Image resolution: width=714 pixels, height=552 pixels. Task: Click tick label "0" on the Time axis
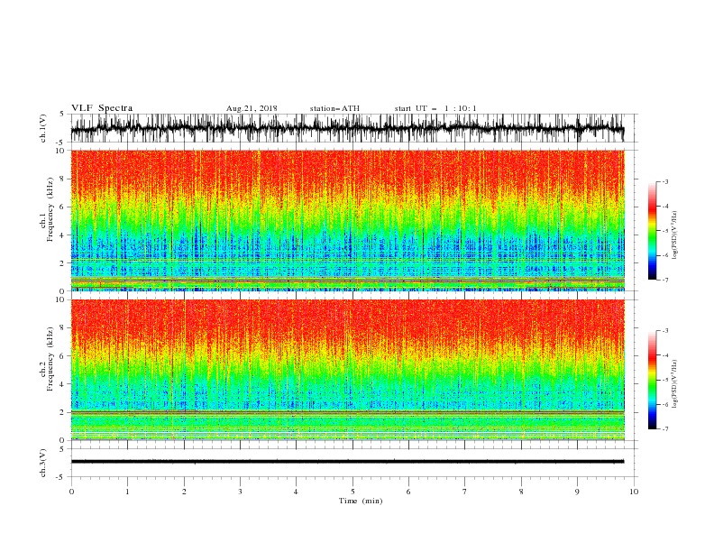71,492
